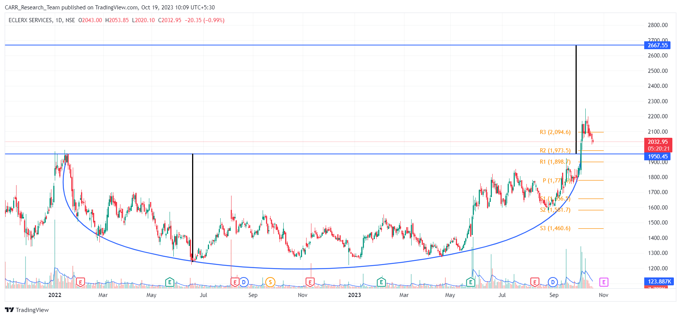Click the 1D interval in the chart legend
The height and width of the screenshot is (318, 681).
pos(59,20)
